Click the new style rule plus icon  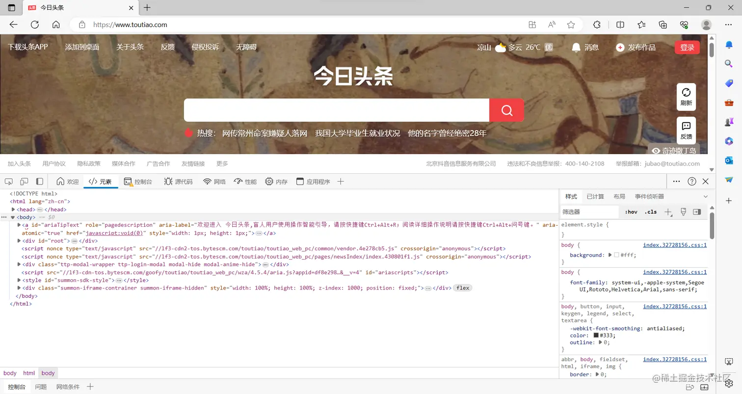tap(668, 212)
